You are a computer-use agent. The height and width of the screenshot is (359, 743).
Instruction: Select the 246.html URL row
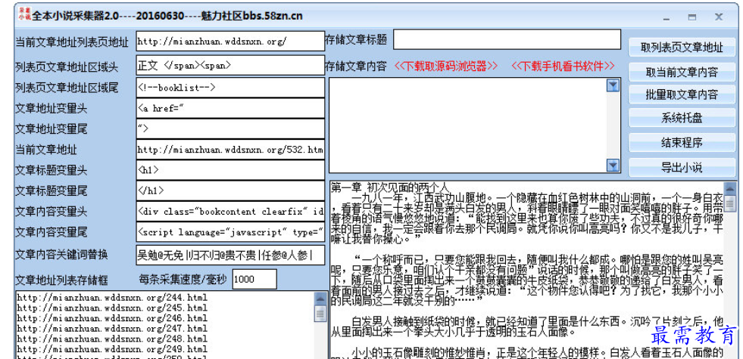pyautogui.click(x=112, y=318)
